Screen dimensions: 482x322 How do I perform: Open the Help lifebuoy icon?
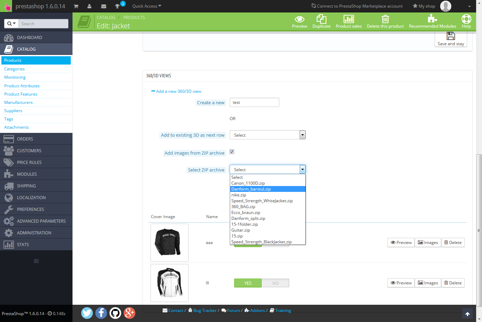point(466,22)
